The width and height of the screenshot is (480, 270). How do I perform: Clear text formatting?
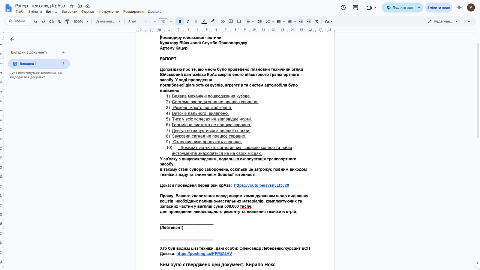pyautogui.click(x=317, y=21)
